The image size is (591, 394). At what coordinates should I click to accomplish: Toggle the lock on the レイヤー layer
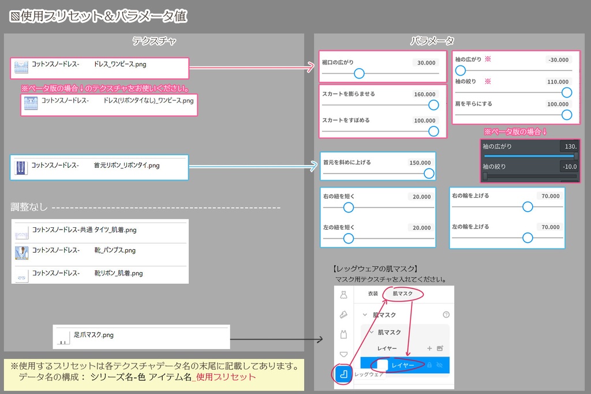(430, 365)
